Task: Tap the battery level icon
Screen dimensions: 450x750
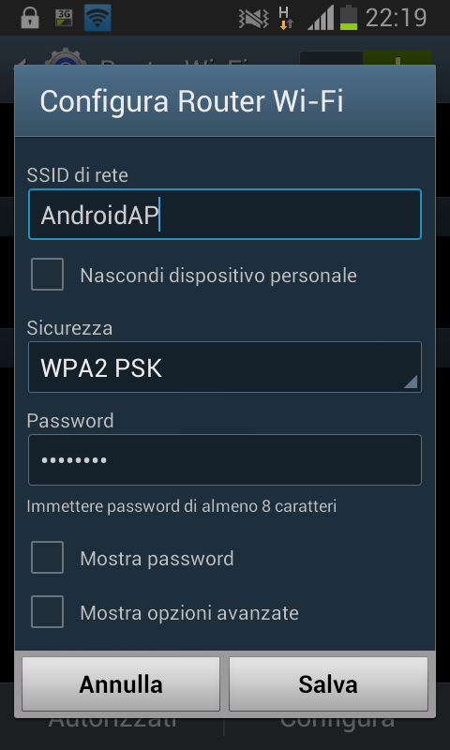Action: pyautogui.click(x=349, y=18)
